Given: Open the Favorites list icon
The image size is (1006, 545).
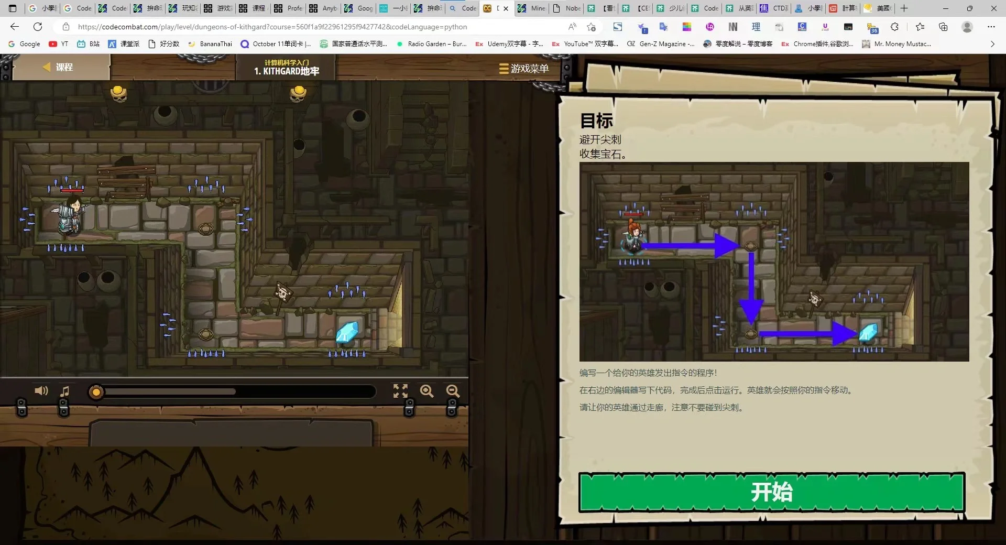Looking at the screenshot, I should click(x=920, y=27).
